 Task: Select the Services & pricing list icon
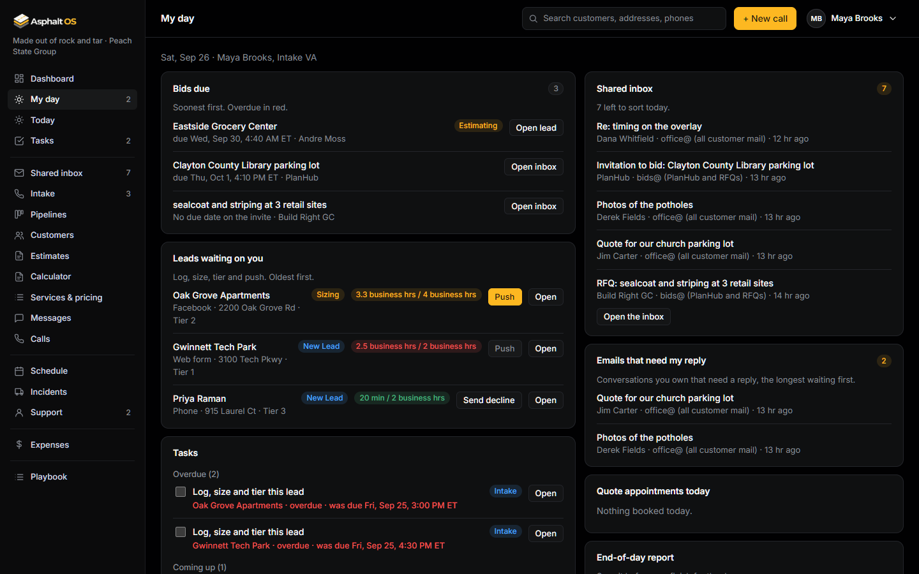pyautogui.click(x=19, y=297)
